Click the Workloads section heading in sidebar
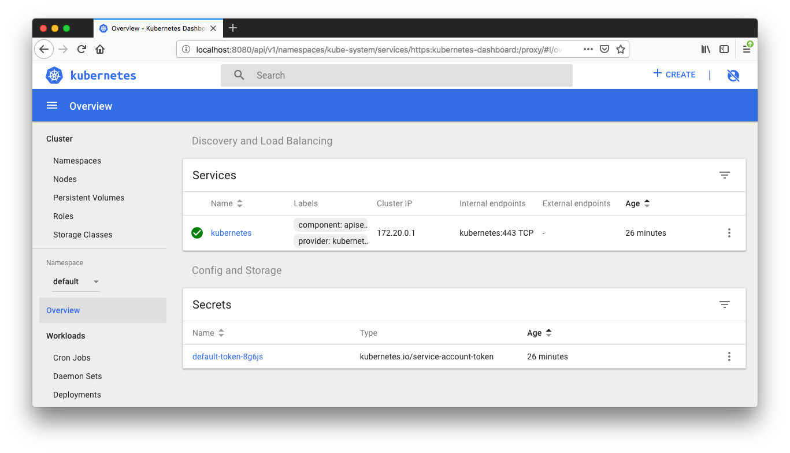Screen dimensions: 790x453 tap(65, 336)
